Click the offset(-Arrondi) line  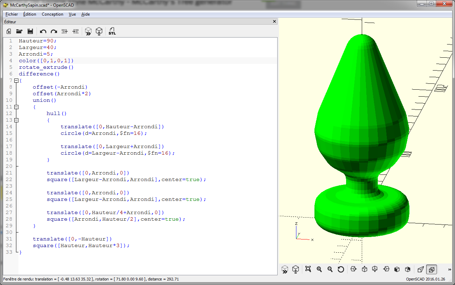pos(60,87)
